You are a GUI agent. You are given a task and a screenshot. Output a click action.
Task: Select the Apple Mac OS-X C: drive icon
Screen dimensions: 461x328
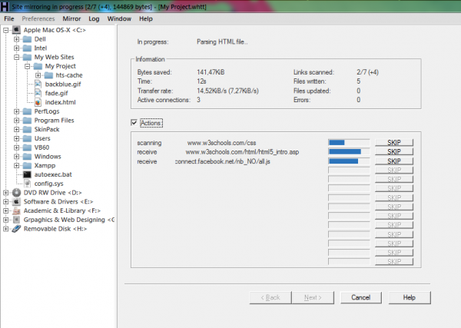(16, 30)
